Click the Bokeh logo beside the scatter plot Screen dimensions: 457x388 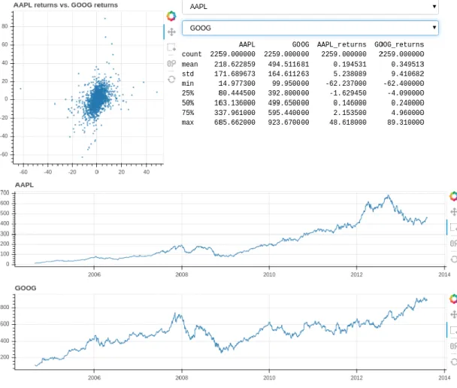tap(171, 16)
